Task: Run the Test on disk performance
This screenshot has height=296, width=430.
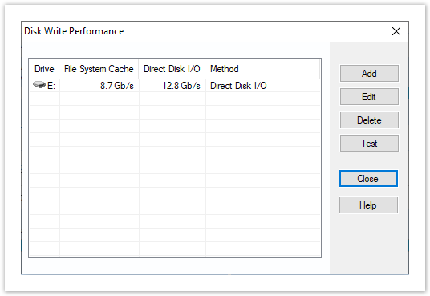Action: [369, 144]
